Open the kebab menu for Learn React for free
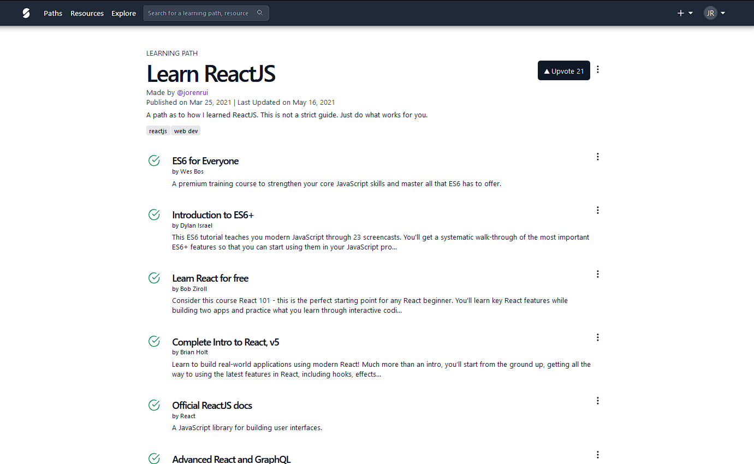This screenshot has width=754, height=464. pos(598,273)
